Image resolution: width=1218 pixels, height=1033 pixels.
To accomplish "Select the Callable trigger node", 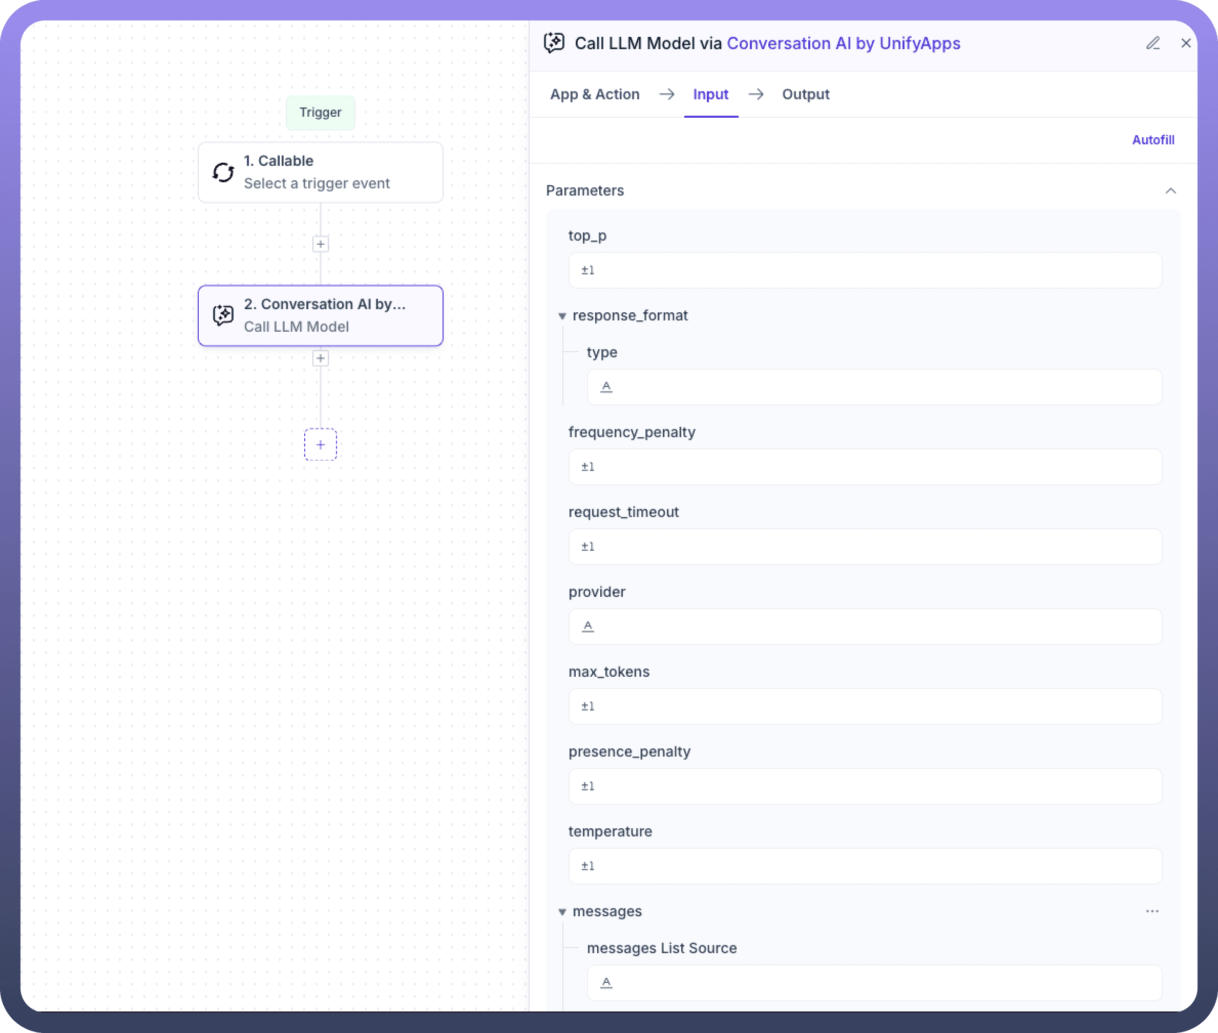I will click(x=321, y=172).
